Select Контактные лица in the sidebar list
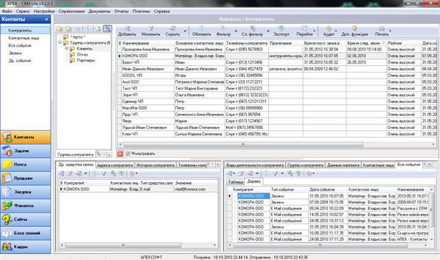The image size is (440, 260). tap(24, 38)
